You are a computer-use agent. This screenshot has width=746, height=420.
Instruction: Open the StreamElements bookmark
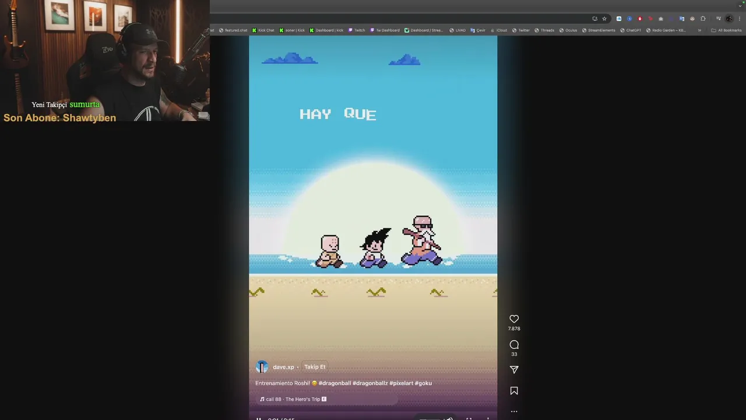pos(599,30)
